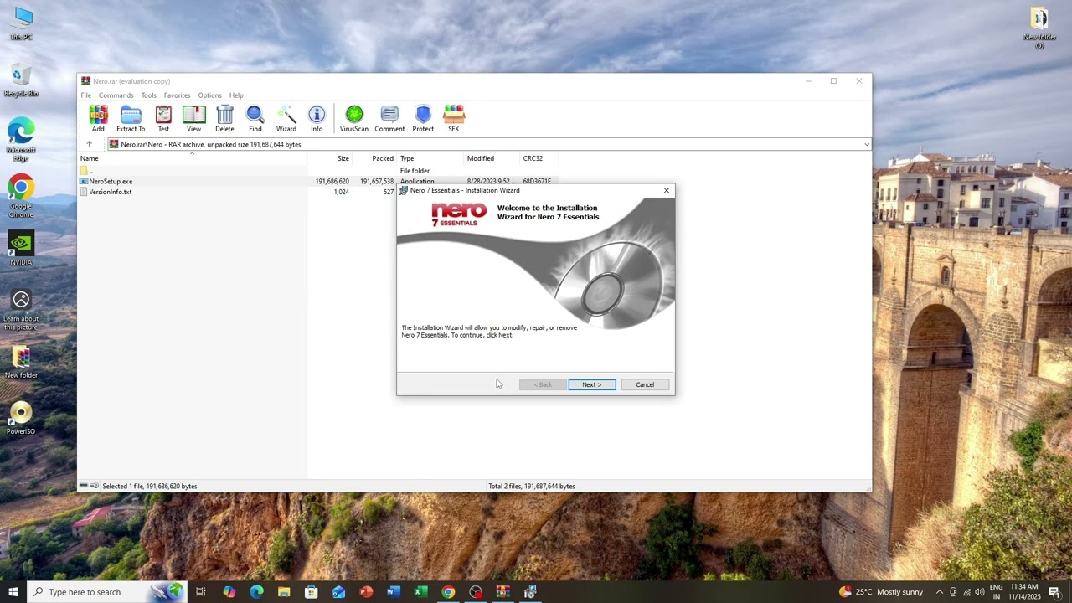
Task: Open PowerPoint from the taskbar
Action: 366,592
